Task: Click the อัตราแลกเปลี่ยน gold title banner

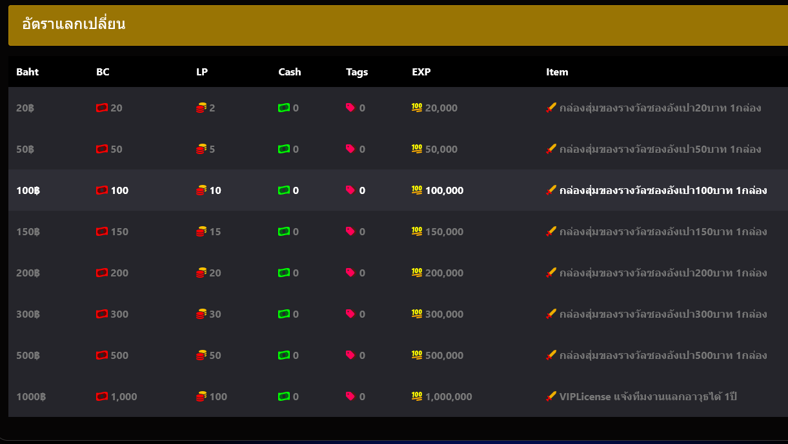Action: [398, 25]
